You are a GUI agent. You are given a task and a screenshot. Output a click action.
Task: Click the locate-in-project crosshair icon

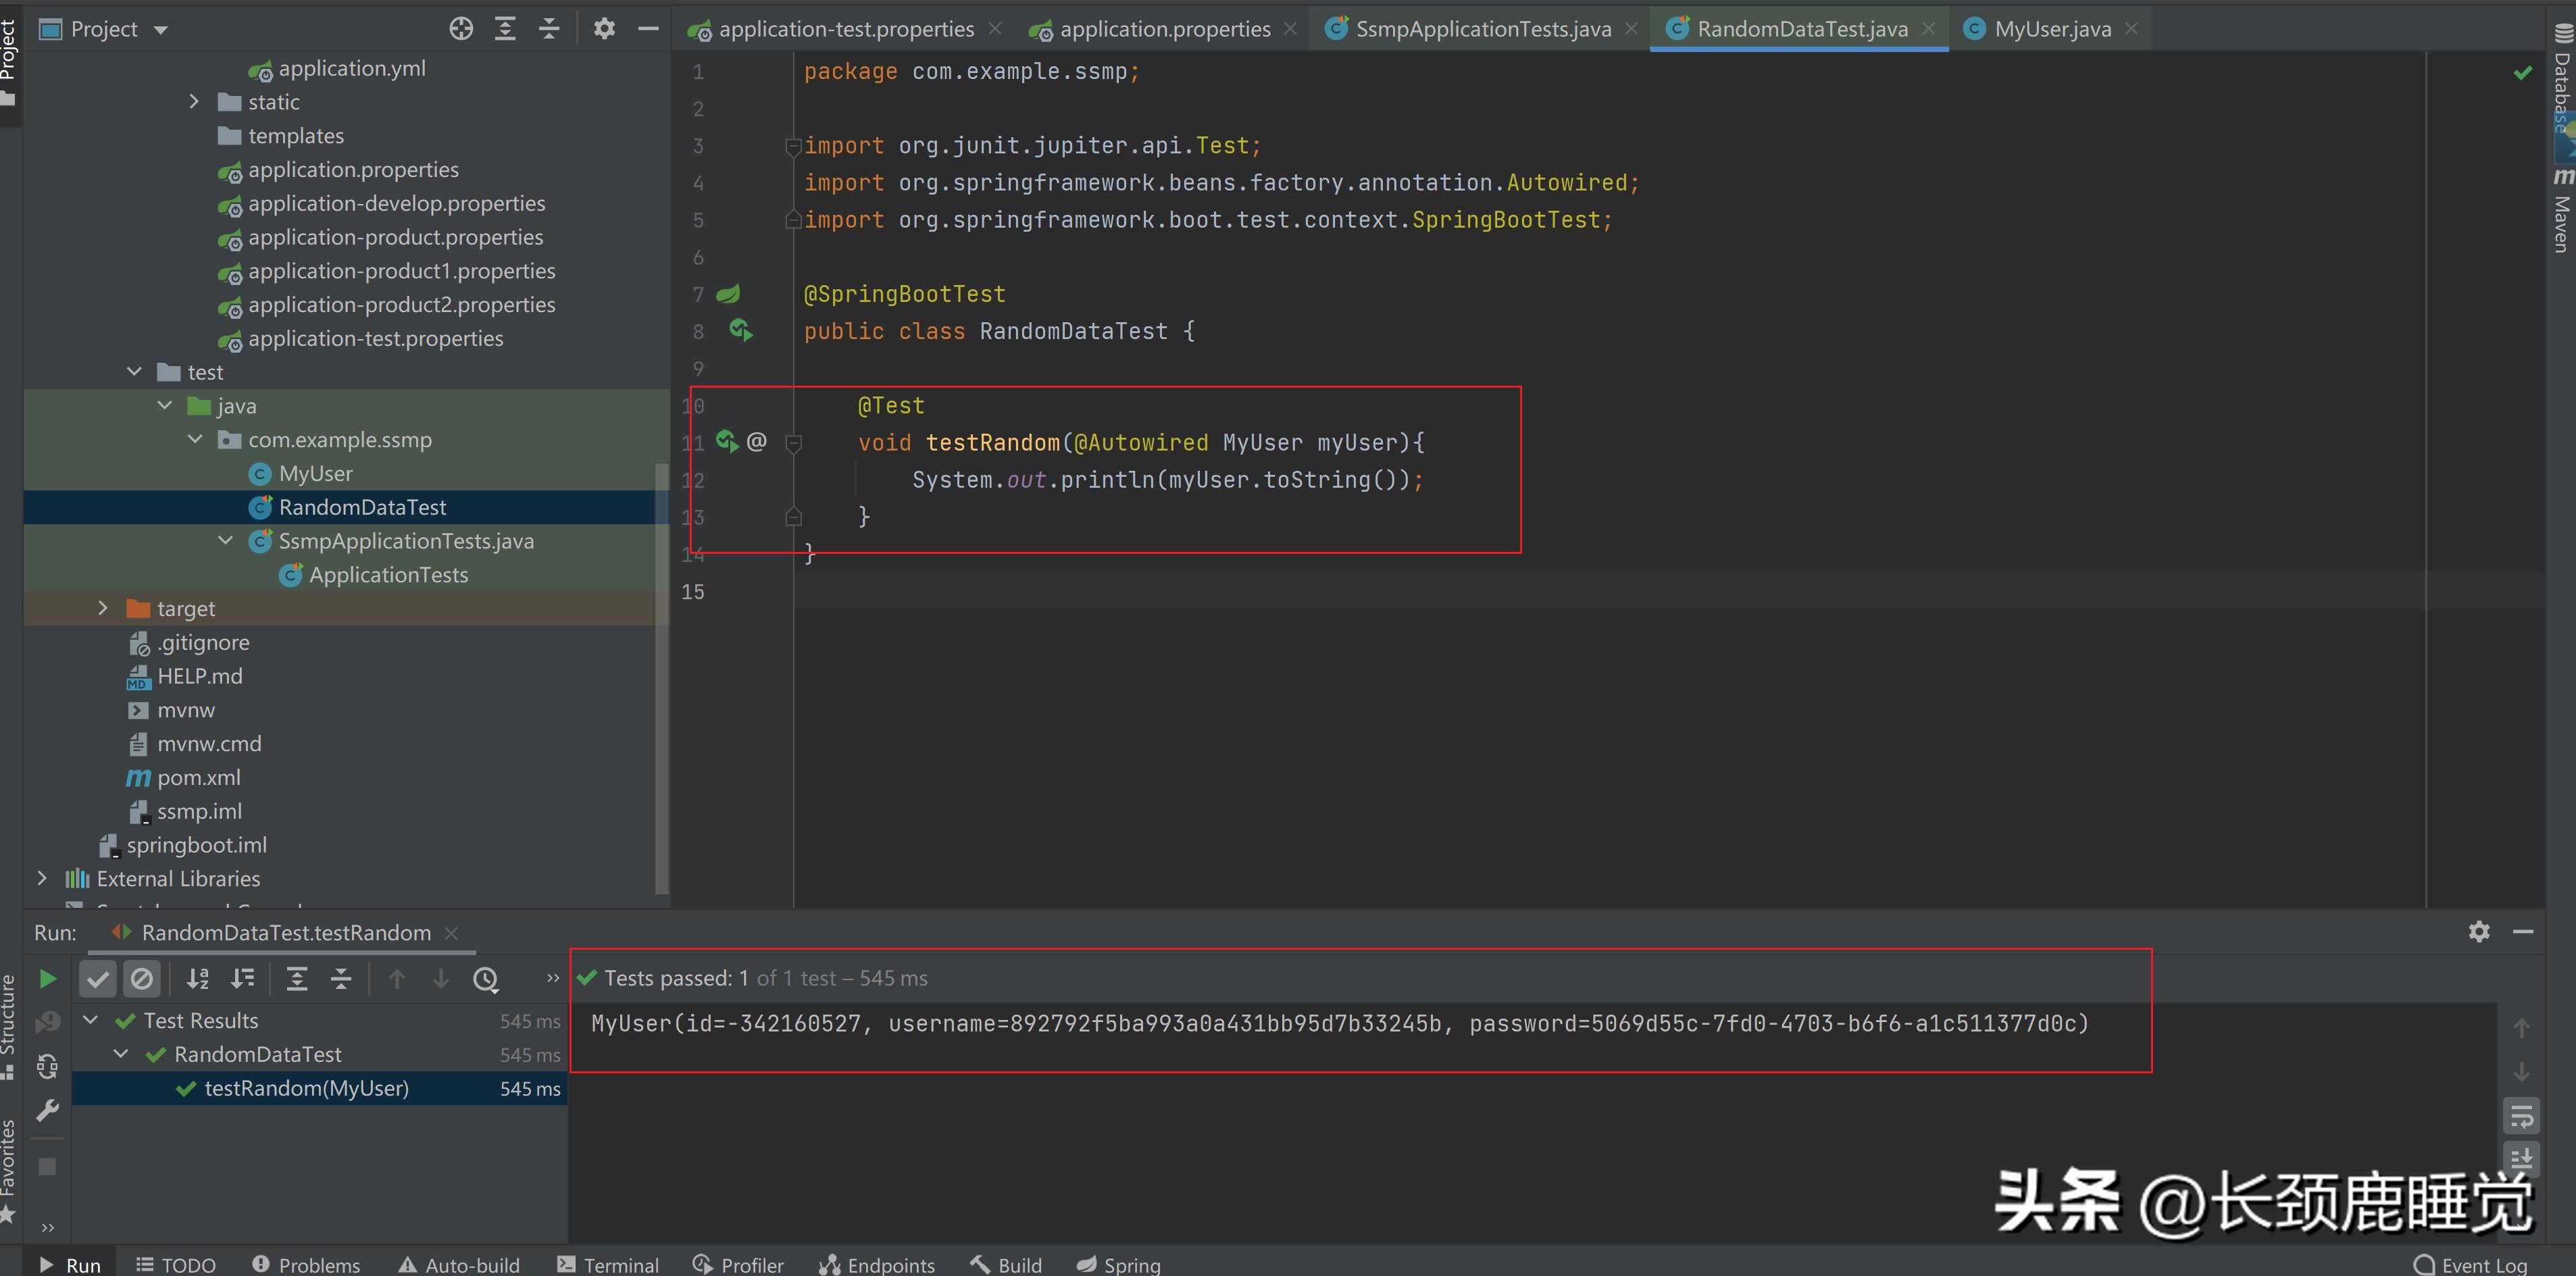461,29
